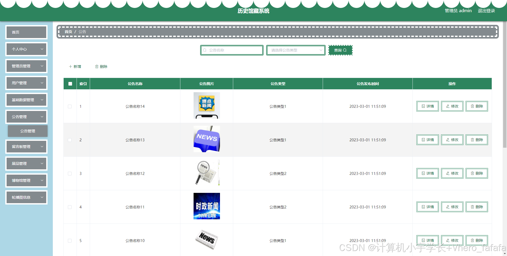The width and height of the screenshot is (507, 256).
Task: Click the 公告发布时间 column header
Action: coord(368,84)
